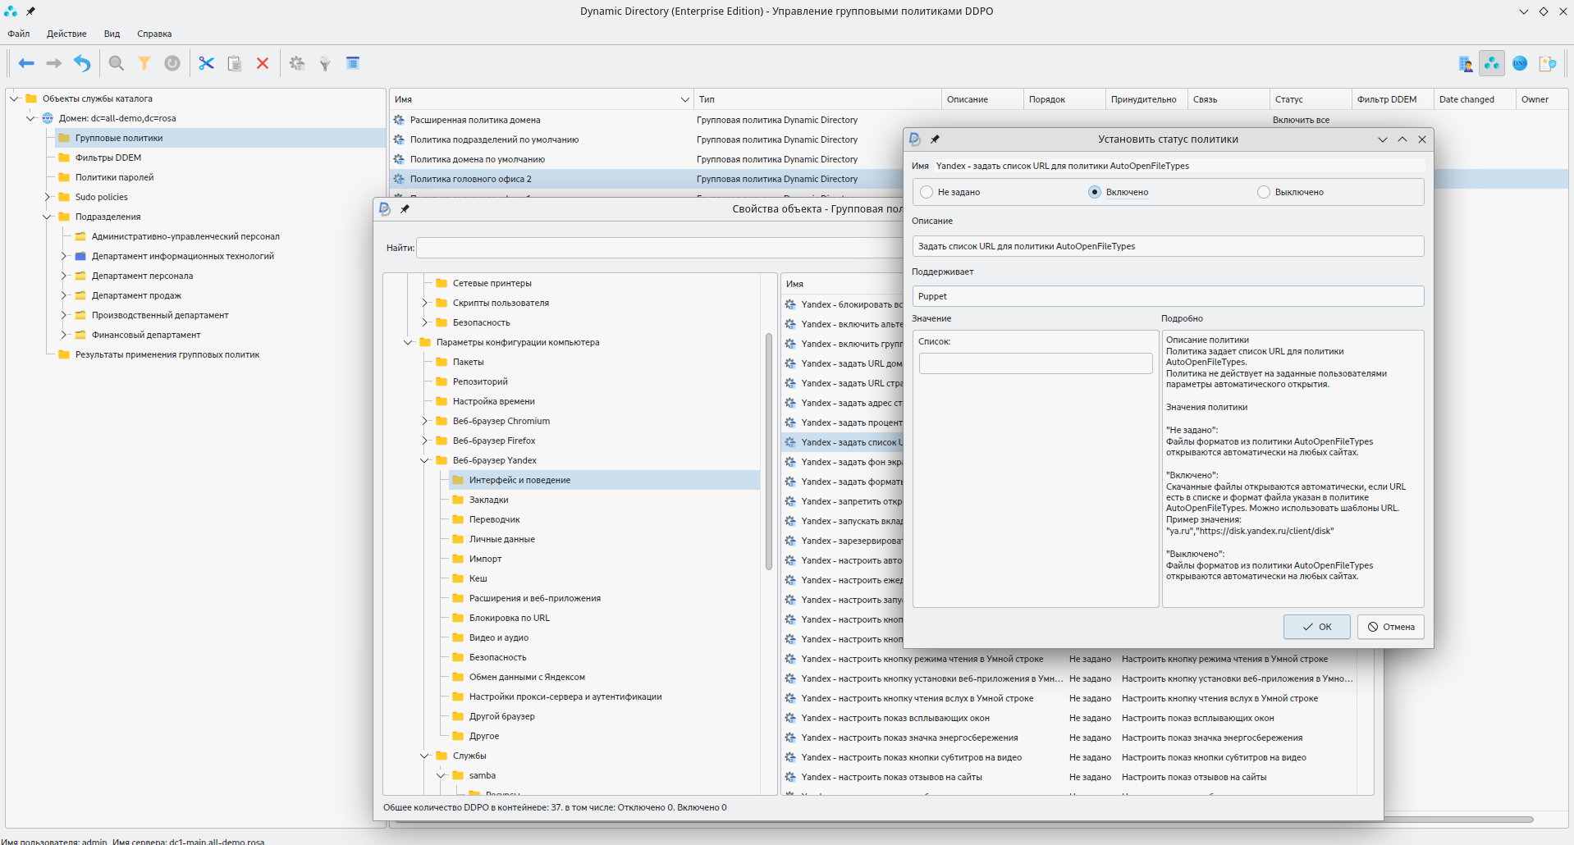The image size is (1574, 845).
Task: Click the yellow funnel filter icon
Action: 144,63
